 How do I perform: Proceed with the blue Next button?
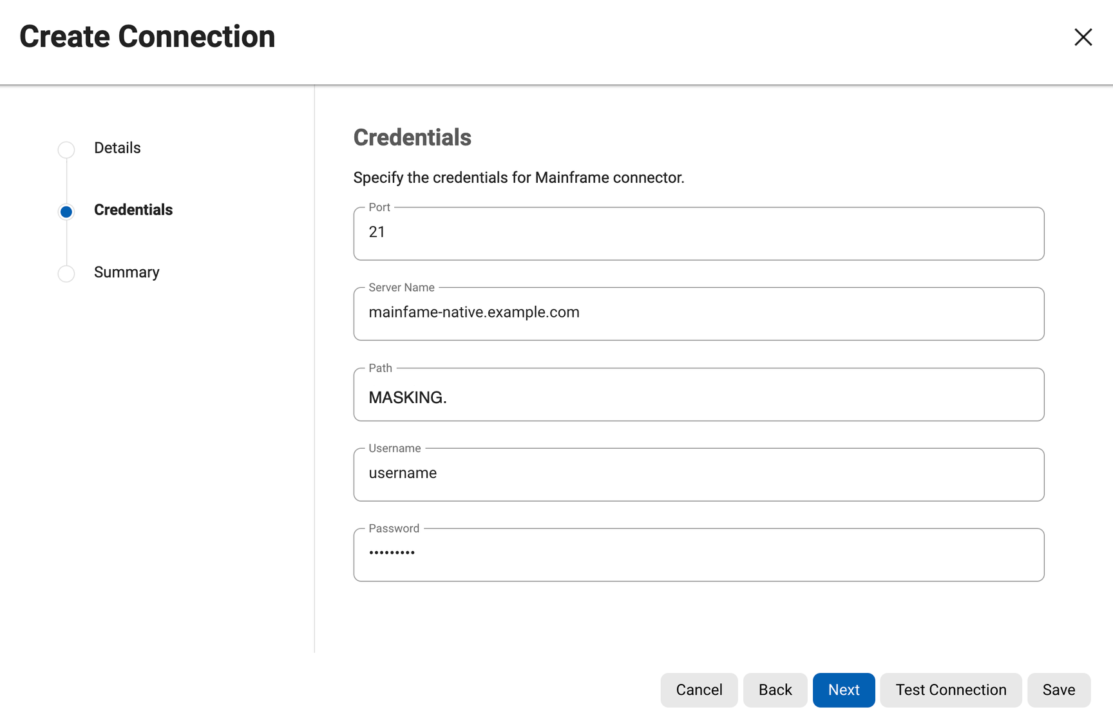[843, 690]
